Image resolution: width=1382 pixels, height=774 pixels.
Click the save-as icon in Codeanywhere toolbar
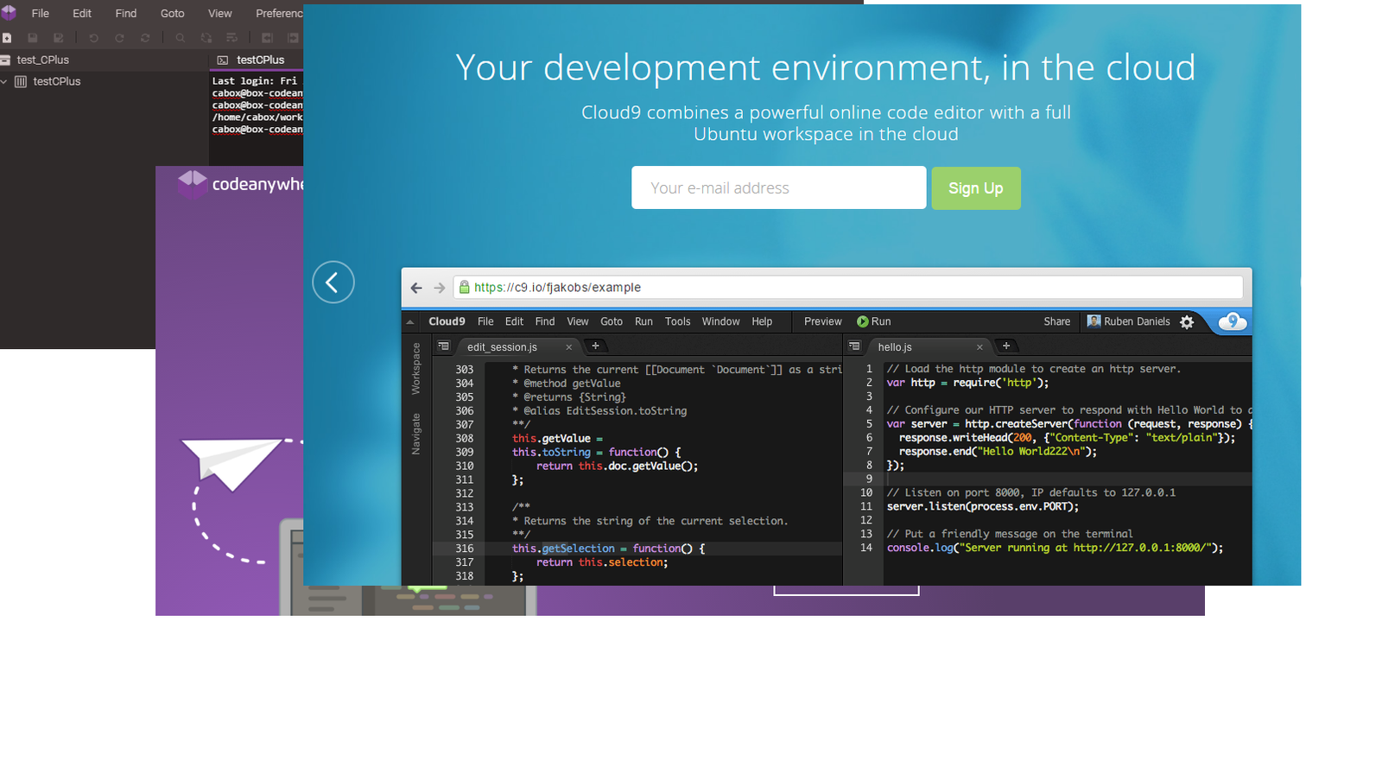pos(59,38)
